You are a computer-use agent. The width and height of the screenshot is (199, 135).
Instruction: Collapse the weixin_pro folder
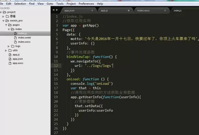(x=3, y=21)
